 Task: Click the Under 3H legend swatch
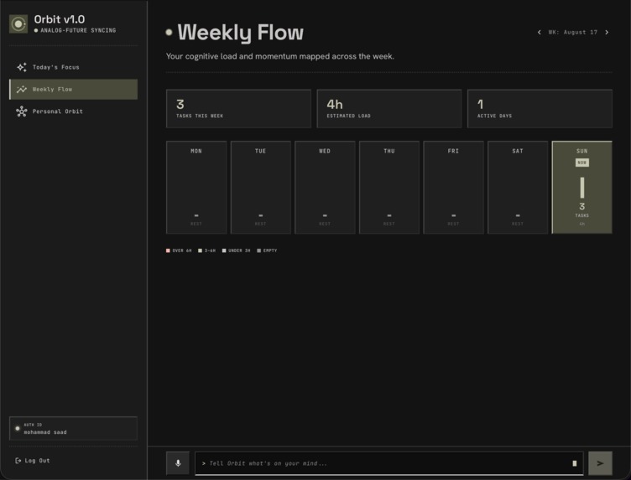pyautogui.click(x=224, y=250)
